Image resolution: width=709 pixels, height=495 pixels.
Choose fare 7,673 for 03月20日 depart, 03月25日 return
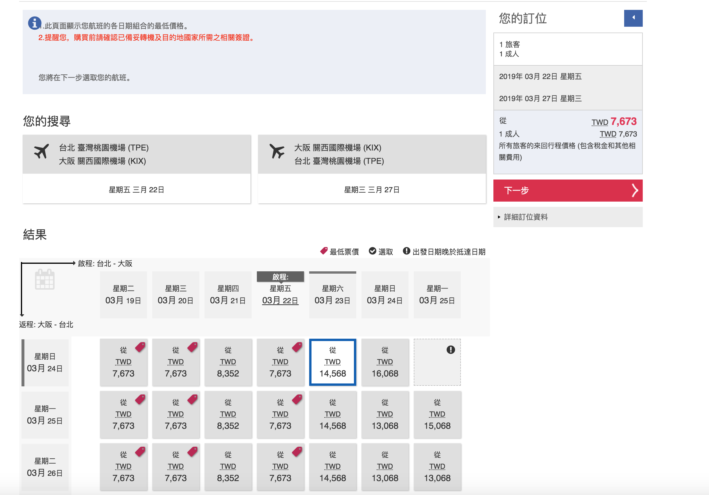(176, 415)
